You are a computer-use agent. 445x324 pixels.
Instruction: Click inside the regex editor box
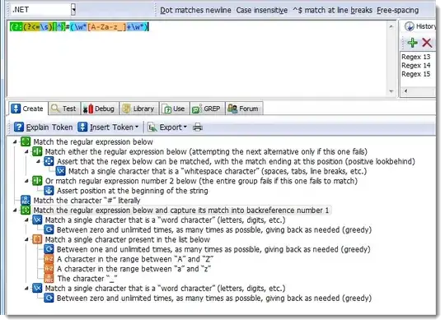[197, 59]
